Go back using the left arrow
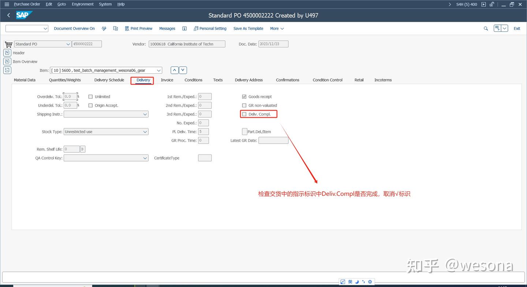The width and height of the screenshot is (527, 287). pos(9,15)
